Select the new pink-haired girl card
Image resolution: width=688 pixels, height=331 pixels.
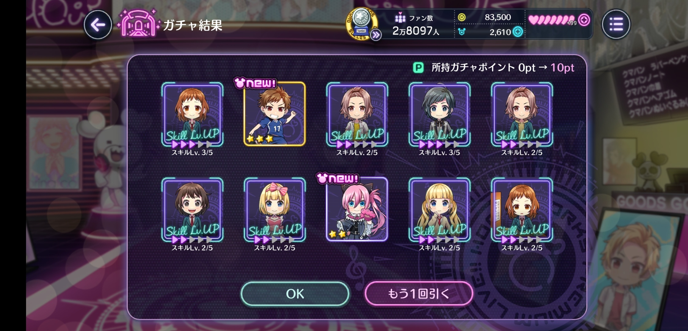point(357,209)
